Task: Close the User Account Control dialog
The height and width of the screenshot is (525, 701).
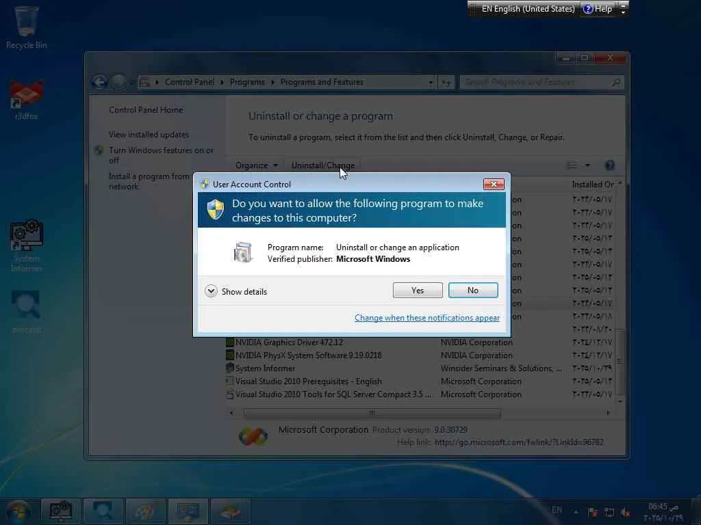Action: pyautogui.click(x=494, y=184)
